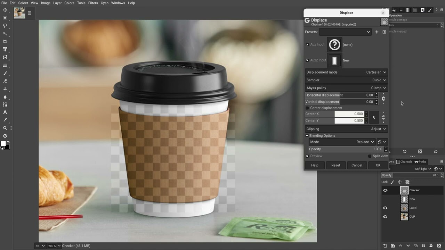Screen dimensions: 445x250
Task: Open blending Mode Replace dropdown
Action: point(342,142)
